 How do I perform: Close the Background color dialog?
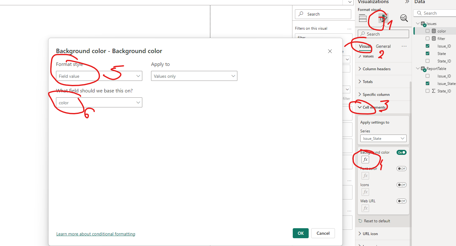[x=330, y=51]
